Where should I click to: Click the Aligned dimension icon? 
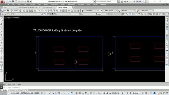(127, 14)
